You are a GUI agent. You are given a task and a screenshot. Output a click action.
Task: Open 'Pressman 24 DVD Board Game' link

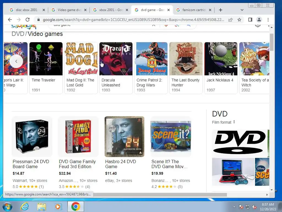pyautogui.click(x=31, y=164)
